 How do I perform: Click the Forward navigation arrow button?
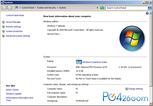9,8
